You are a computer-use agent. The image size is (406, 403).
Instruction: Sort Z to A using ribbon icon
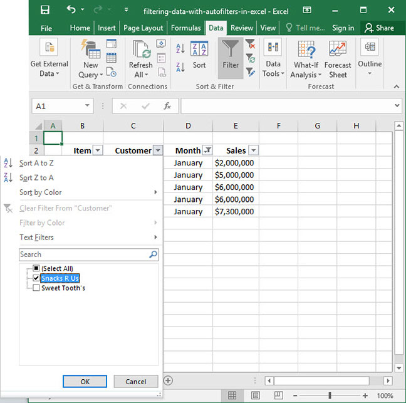pyautogui.click(x=180, y=67)
